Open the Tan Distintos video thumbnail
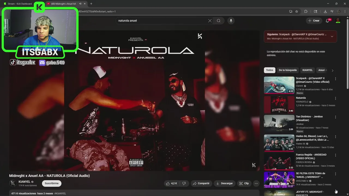 coord(279,124)
